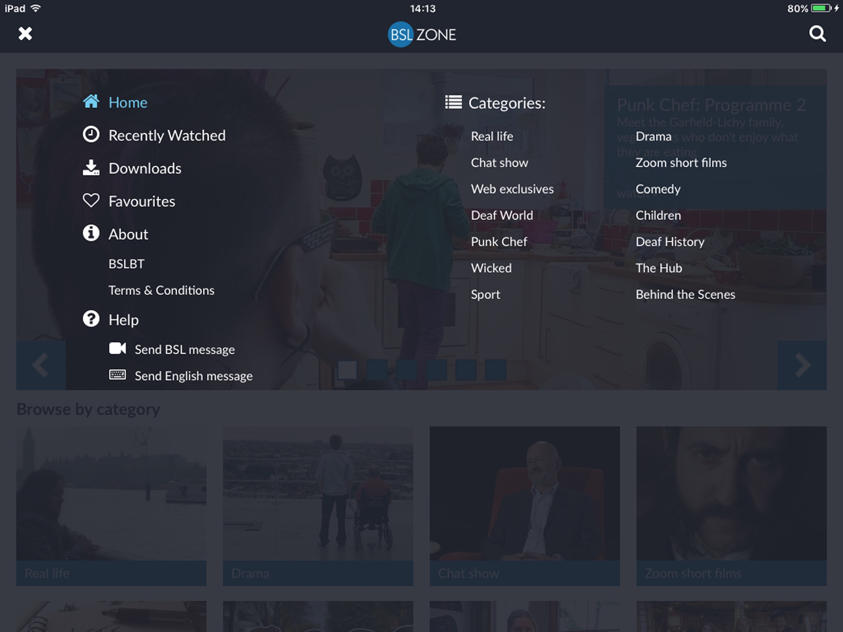This screenshot has width=843, height=632.
Task: Click the keyboard icon for English message
Action: [x=117, y=375]
